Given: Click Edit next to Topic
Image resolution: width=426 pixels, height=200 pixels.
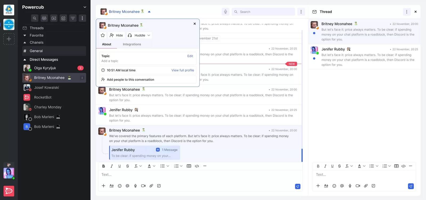Looking at the screenshot, I should (190, 56).
